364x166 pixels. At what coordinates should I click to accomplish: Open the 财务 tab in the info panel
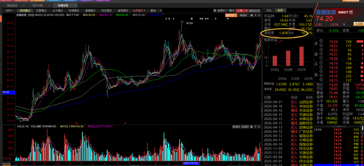280,10
